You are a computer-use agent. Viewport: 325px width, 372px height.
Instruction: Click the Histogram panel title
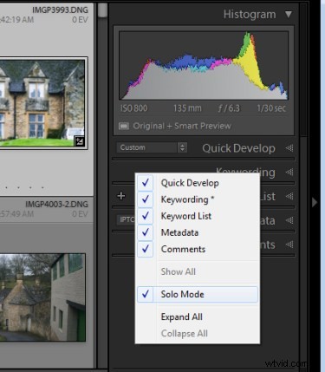(x=250, y=15)
